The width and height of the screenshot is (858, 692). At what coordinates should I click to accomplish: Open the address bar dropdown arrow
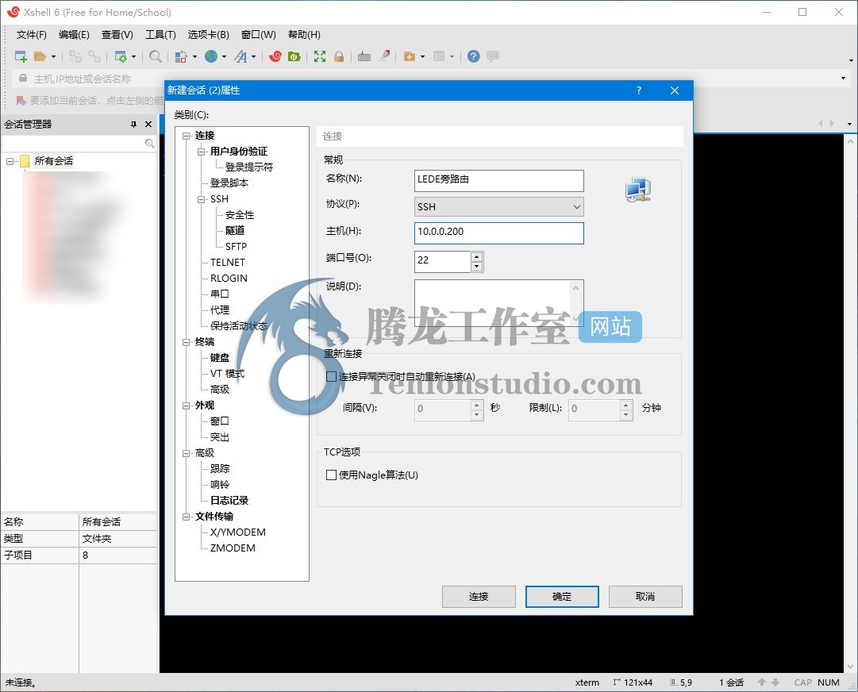tap(843, 79)
